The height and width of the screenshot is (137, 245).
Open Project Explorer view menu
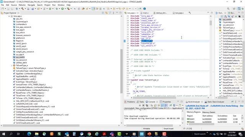(x=113, y=13)
